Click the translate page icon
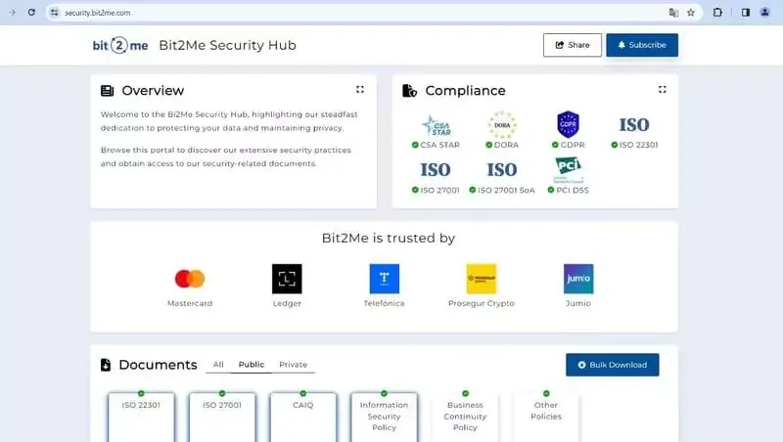783x442 pixels. coord(673,13)
